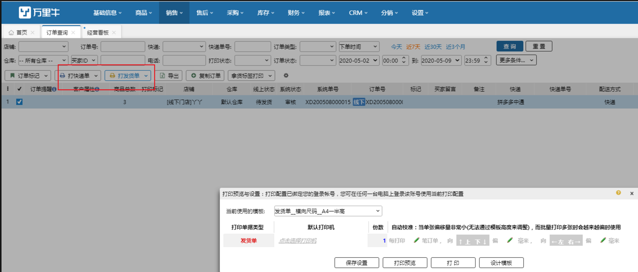This screenshot has width=638, height=272.
Task: Click the 设计模板 button
Action: (501, 263)
